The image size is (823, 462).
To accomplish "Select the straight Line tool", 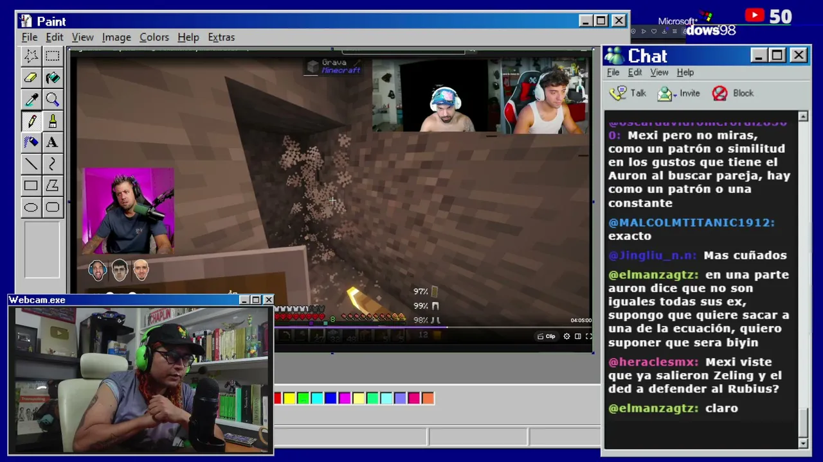I will pos(31,164).
